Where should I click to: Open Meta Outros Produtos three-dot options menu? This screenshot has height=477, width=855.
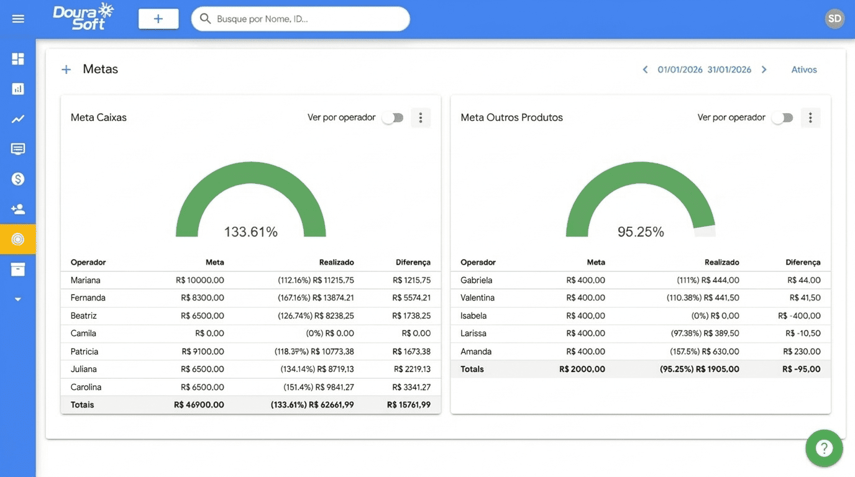tap(810, 117)
